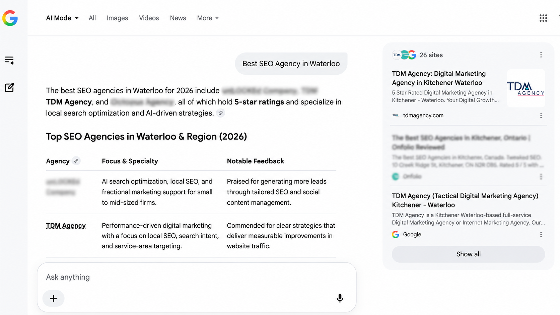This screenshot has width=560, height=315.
Task: Click the Notable Feedback column header
Action: pos(256,161)
